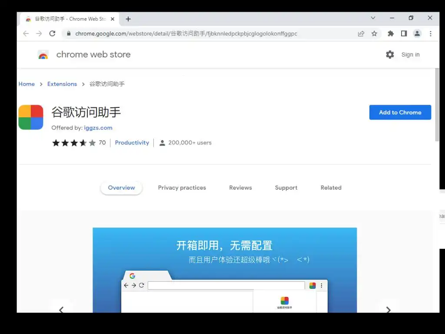Open the Extensions puzzle icon

click(x=391, y=33)
